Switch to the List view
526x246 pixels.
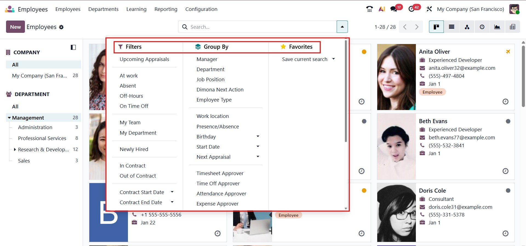(451, 27)
